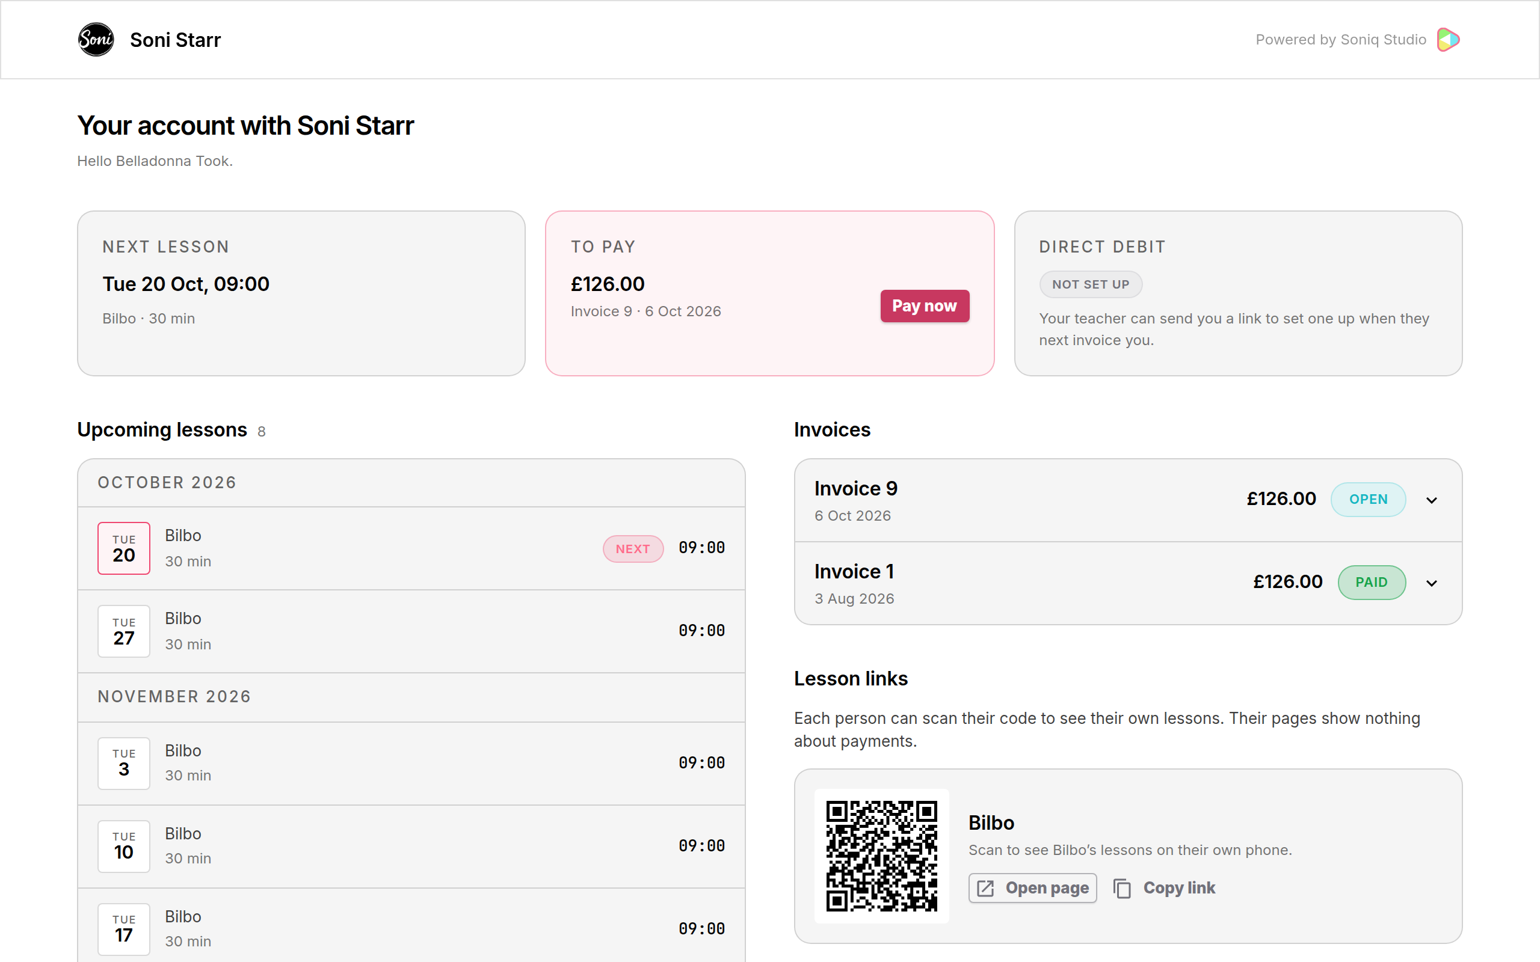Click the OCTOBER 2026 month header
Screen dimensions: 1540x962
[167, 483]
